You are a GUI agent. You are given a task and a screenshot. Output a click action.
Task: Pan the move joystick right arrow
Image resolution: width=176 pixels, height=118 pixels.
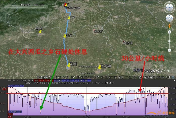pos(172,19)
